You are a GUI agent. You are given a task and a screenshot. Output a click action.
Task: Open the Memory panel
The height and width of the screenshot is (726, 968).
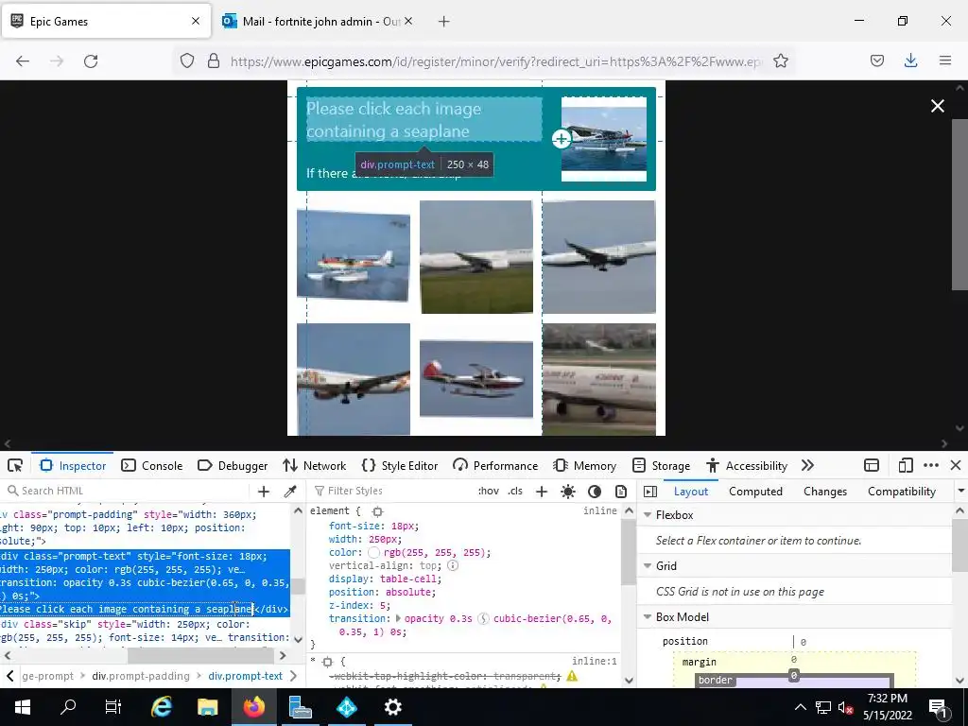tap(584, 465)
